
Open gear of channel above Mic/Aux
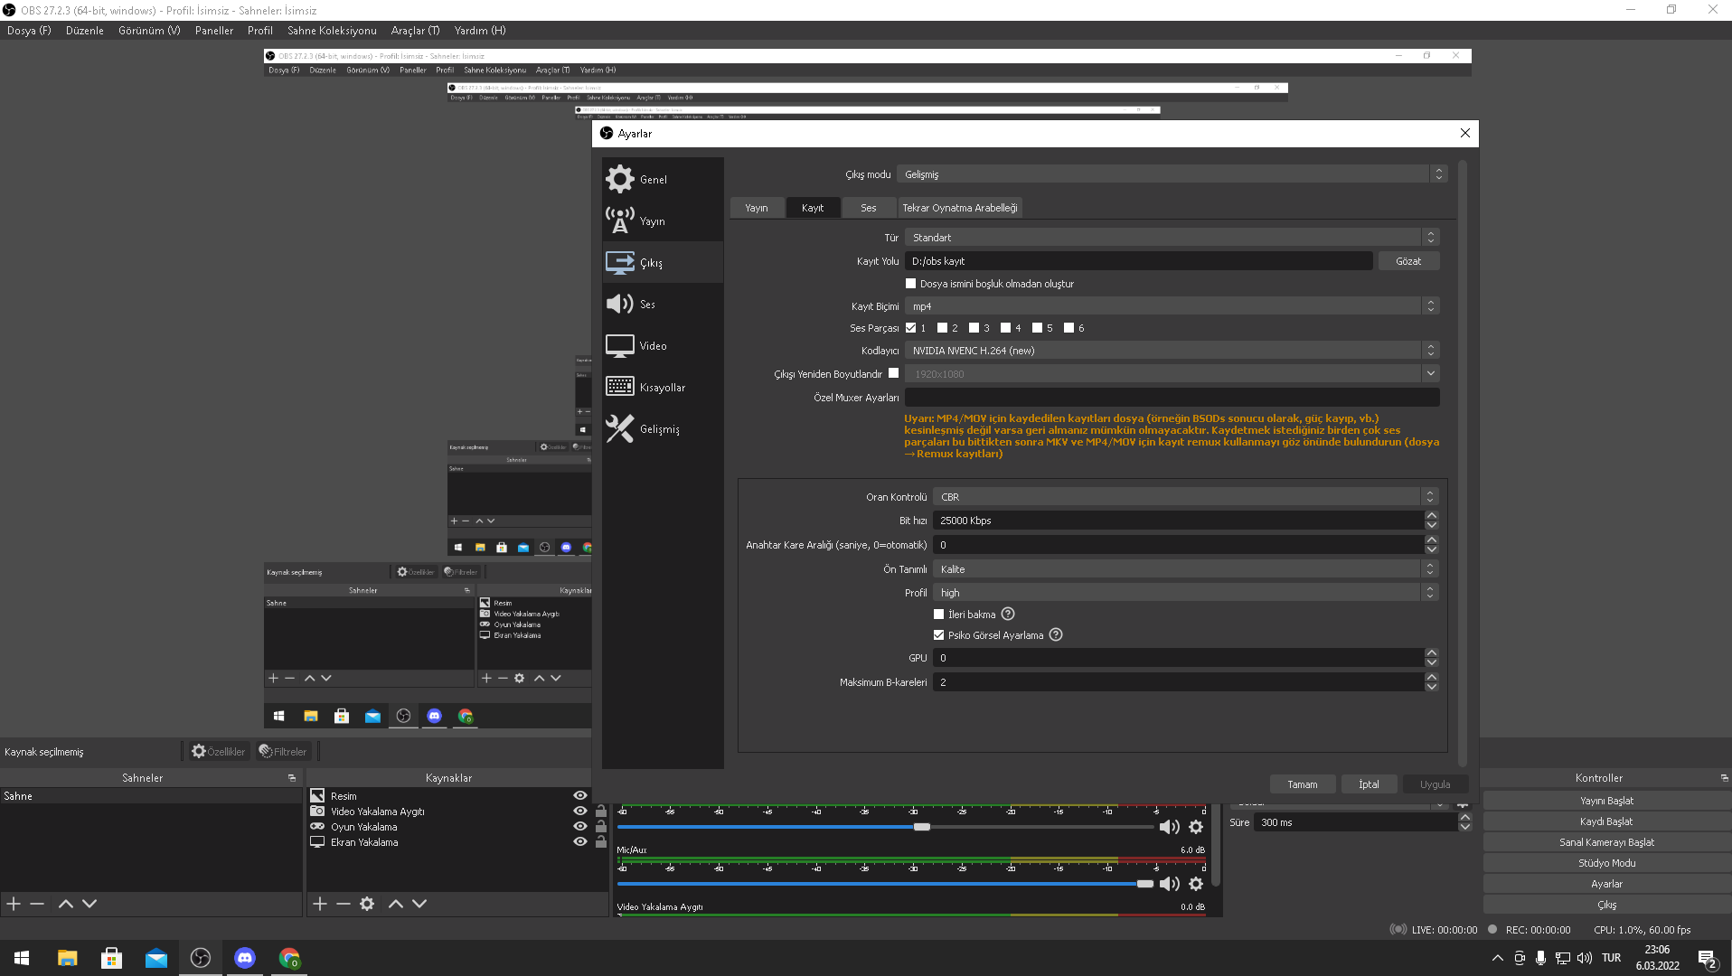(1196, 826)
